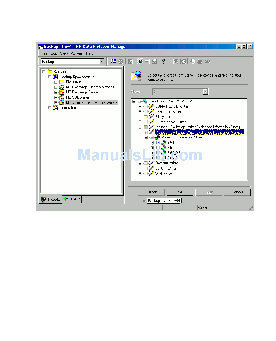Open the Actions menu
Image resolution: width=276 pixels, height=341 pixels.
click(x=77, y=53)
